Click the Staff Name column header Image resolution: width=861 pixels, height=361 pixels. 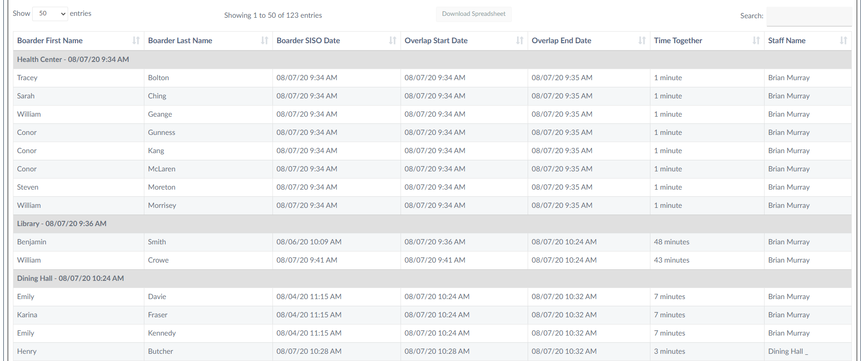coord(808,41)
